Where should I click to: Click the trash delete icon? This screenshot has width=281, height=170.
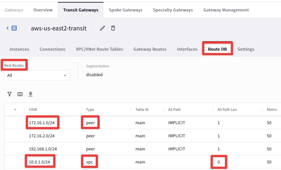point(113,28)
